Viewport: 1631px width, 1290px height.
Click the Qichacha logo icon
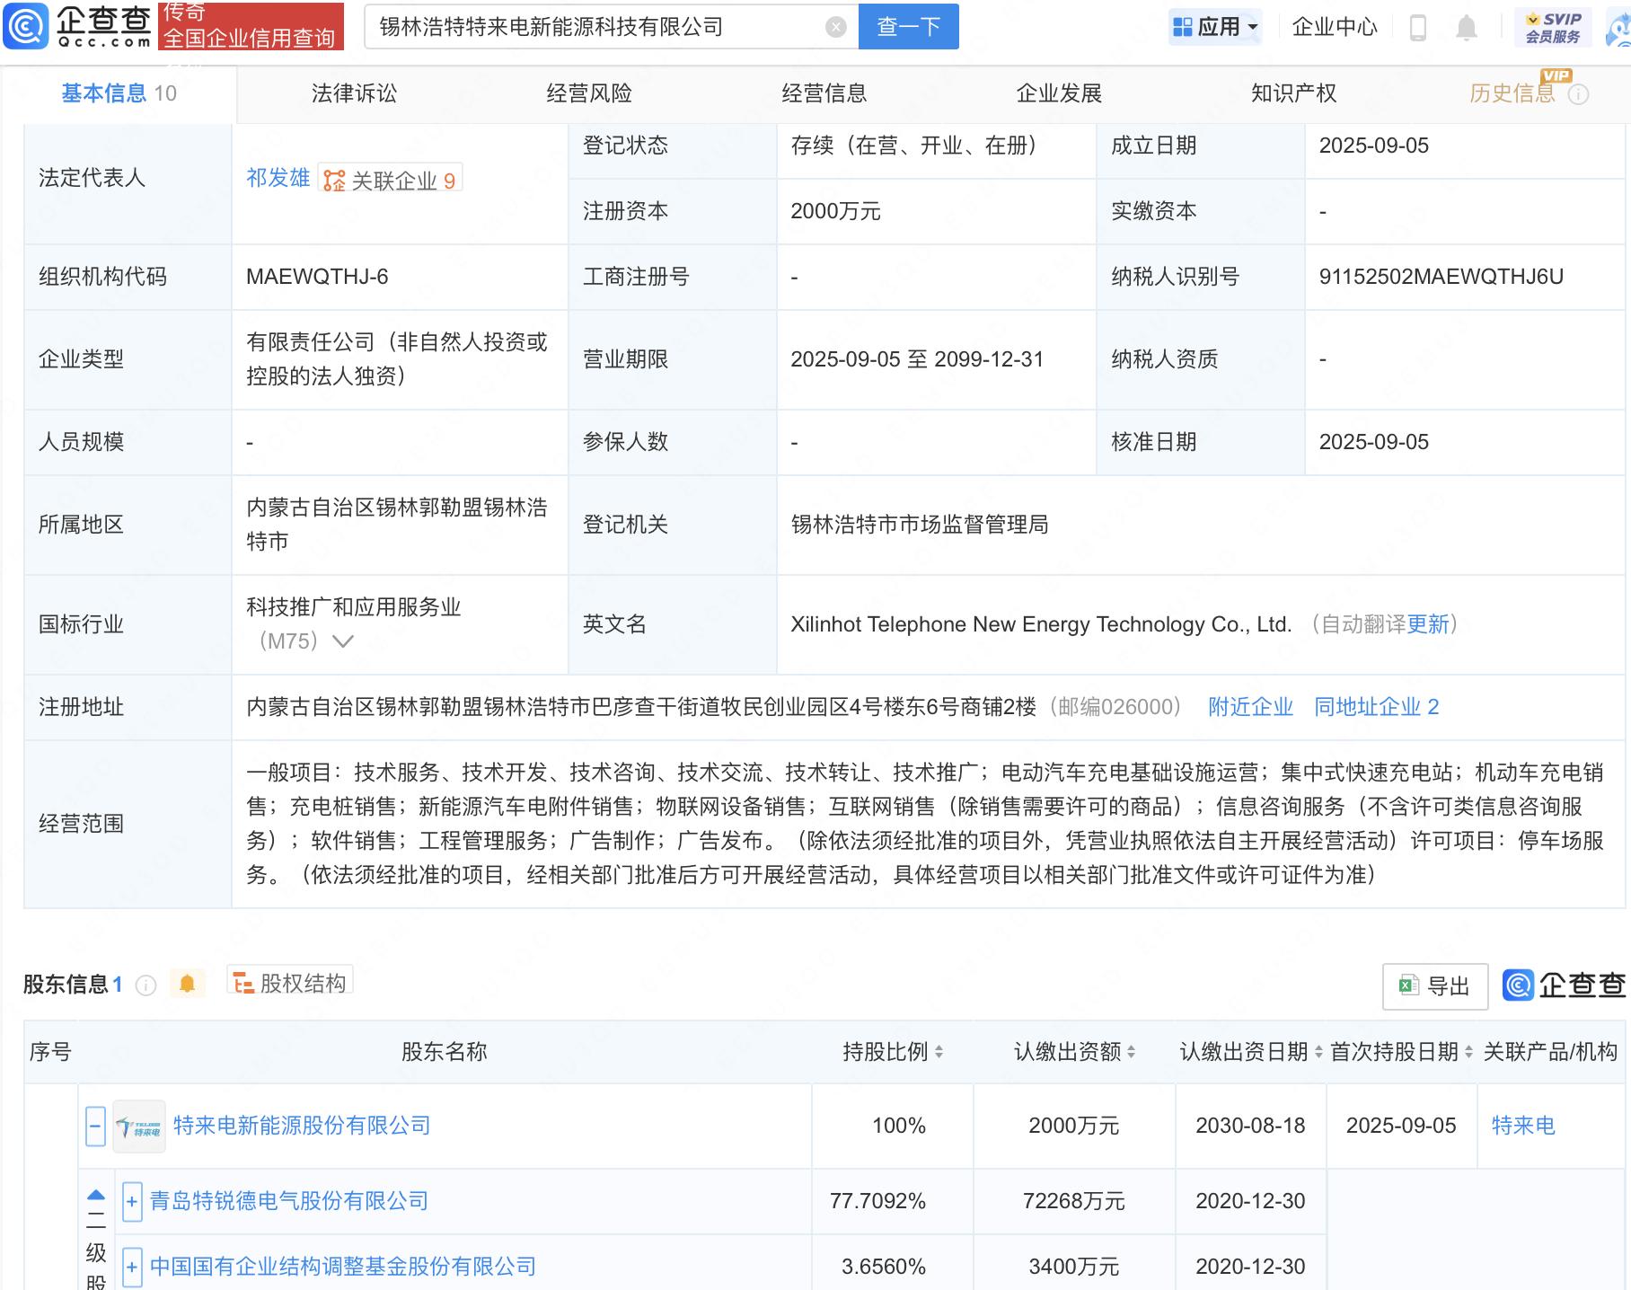[26, 26]
